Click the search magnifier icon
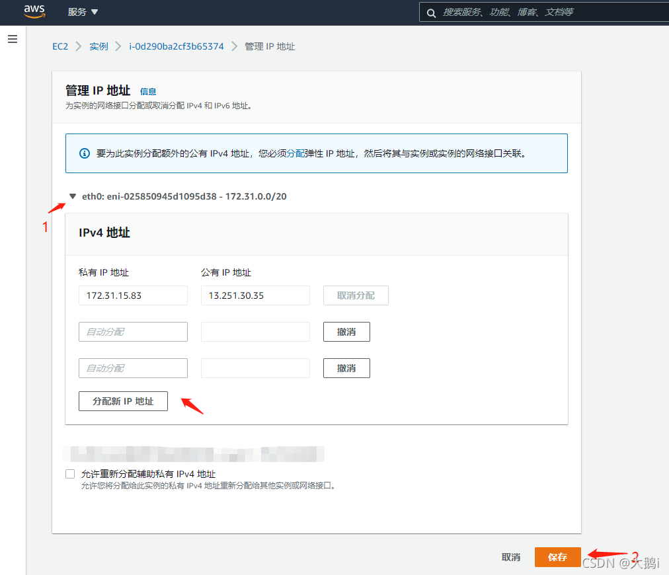 431,13
